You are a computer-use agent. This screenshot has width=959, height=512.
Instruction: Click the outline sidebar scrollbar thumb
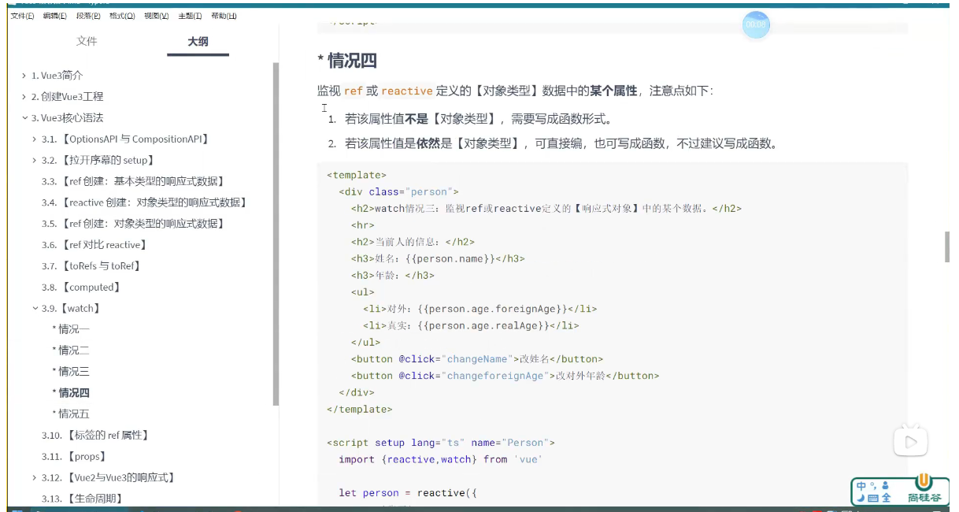pos(276,233)
